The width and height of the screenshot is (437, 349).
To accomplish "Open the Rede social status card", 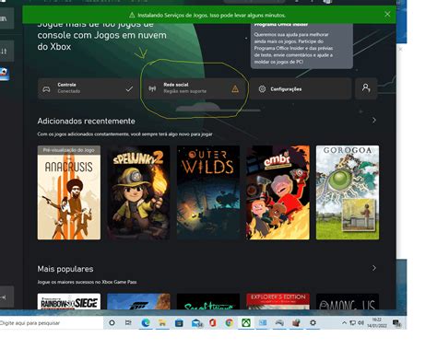I will pyautogui.click(x=195, y=88).
